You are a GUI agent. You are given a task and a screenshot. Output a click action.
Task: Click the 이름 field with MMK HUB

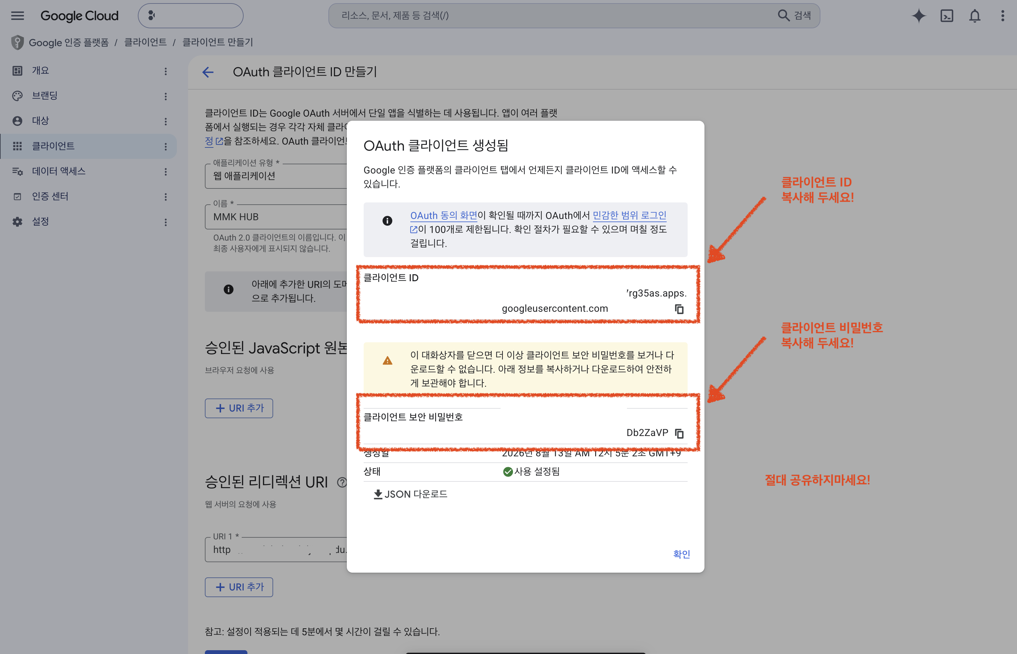[x=276, y=217]
